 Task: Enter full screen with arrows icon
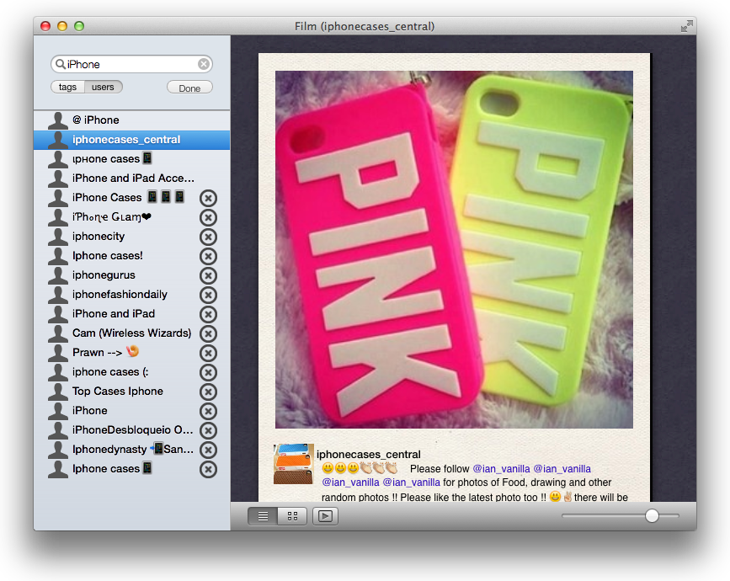[687, 27]
